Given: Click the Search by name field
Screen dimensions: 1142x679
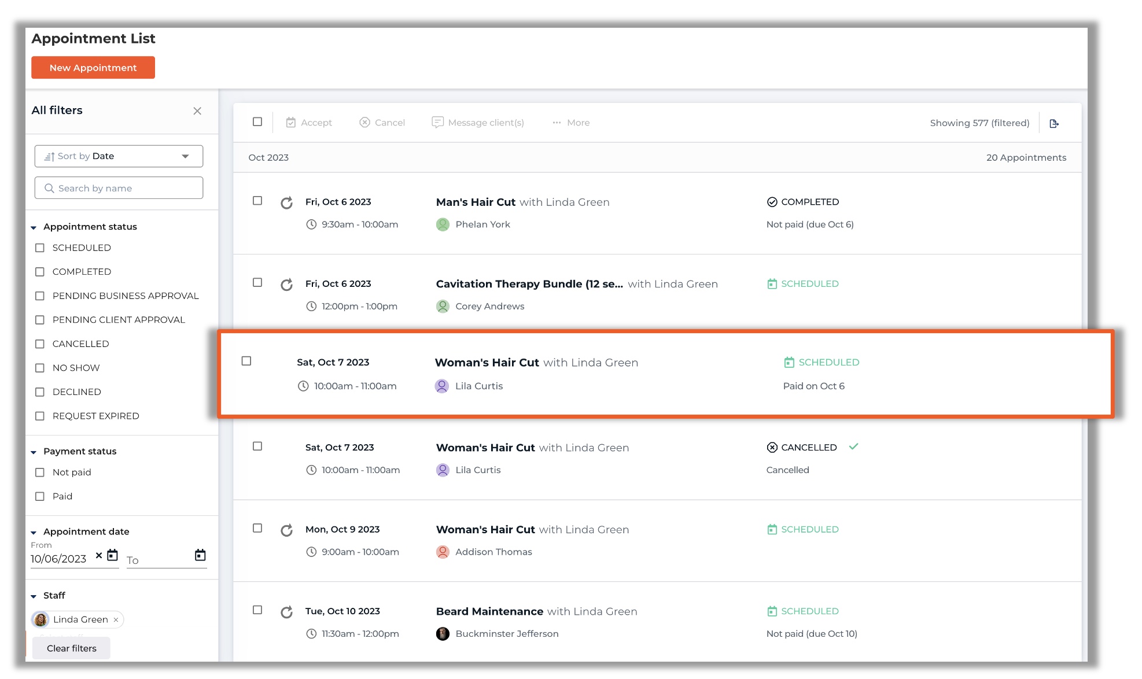Looking at the screenshot, I should click(x=119, y=188).
